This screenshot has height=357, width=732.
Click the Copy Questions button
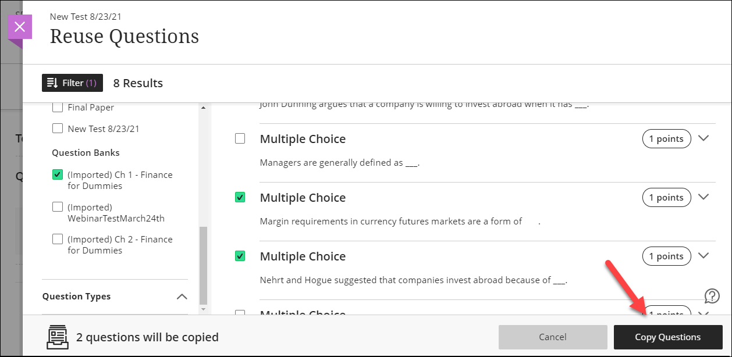click(x=667, y=337)
